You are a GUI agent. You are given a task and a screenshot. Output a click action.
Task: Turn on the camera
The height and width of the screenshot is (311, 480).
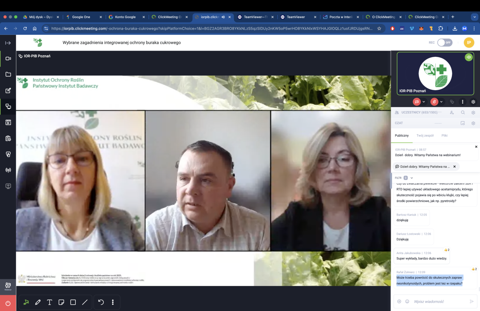click(x=416, y=102)
